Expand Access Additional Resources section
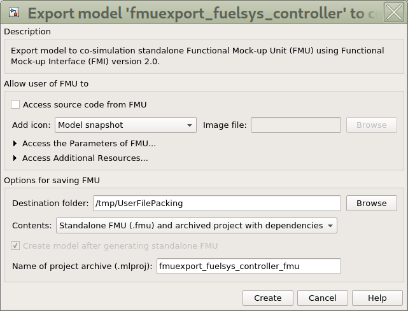408x311 pixels. [15, 158]
